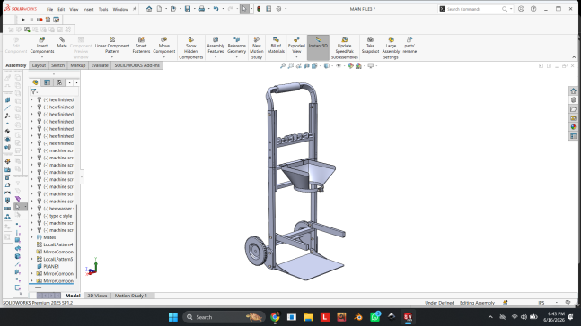The image size is (581, 326).
Task: Click the feature tree filter field
Action: 54,91
